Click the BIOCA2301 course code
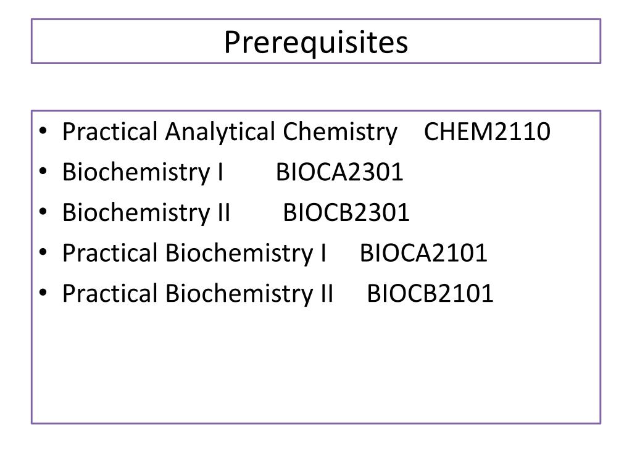The height and width of the screenshot is (474, 632). [x=339, y=172]
